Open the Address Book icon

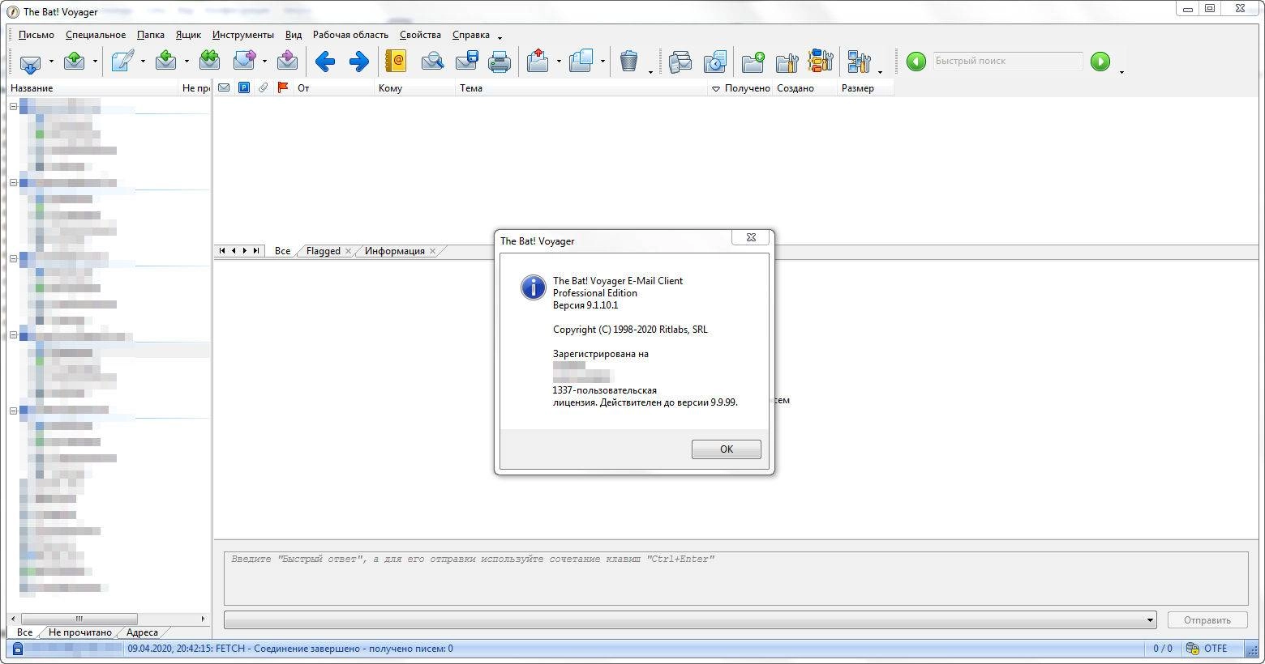[x=396, y=62]
